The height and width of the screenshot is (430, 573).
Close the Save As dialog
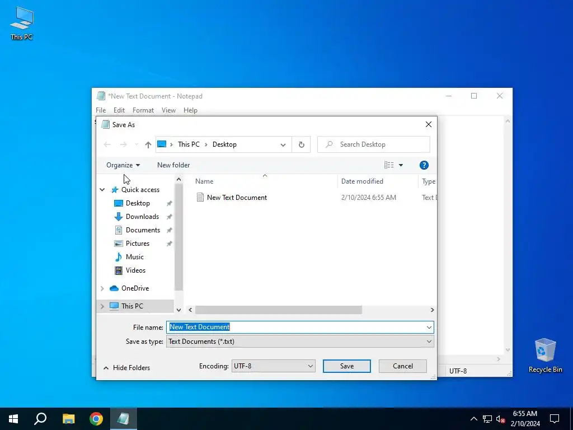click(429, 125)
